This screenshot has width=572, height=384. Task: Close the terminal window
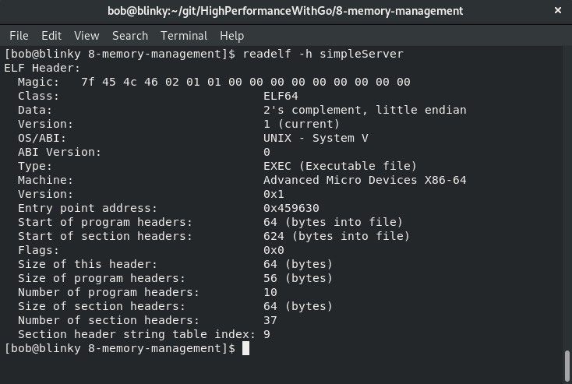click(557, 11)
